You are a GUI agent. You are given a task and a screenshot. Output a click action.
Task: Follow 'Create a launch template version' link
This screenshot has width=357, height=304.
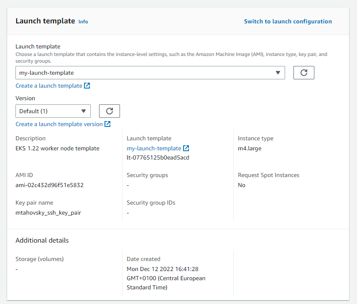tap(59, 124)
